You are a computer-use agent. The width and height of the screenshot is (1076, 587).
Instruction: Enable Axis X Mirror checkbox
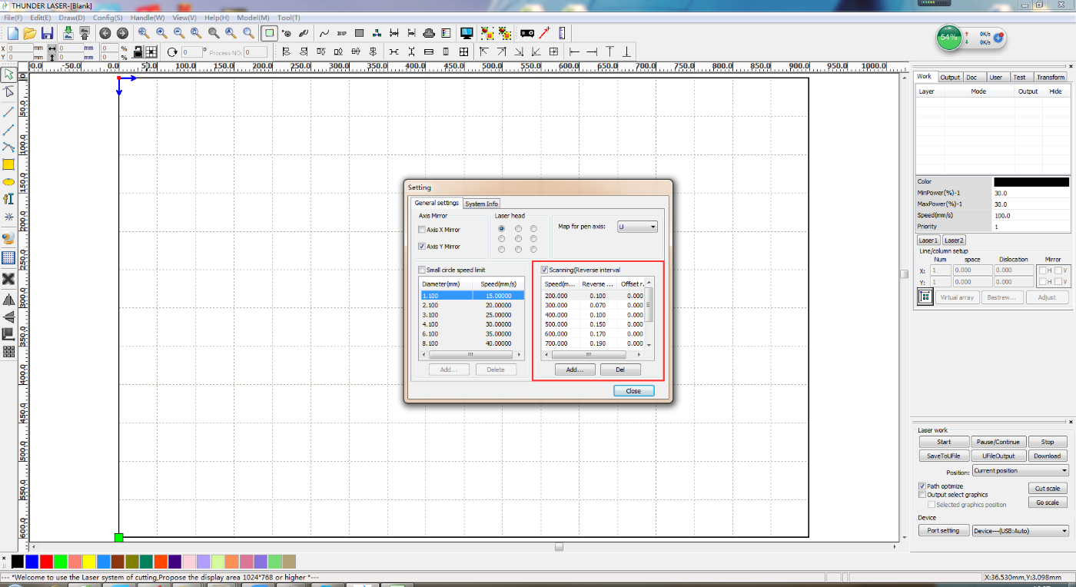tap(421, 230)
